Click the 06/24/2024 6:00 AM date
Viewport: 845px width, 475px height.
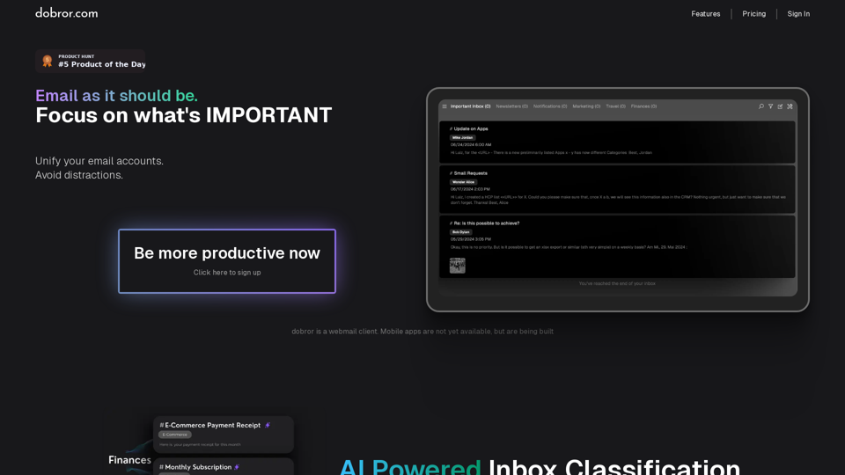click(471, 145)
